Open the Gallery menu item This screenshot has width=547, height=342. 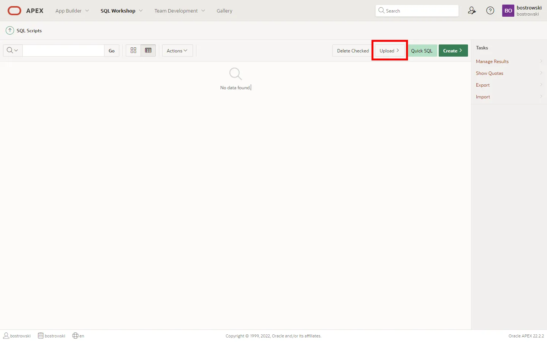click(x=224, y=11)
